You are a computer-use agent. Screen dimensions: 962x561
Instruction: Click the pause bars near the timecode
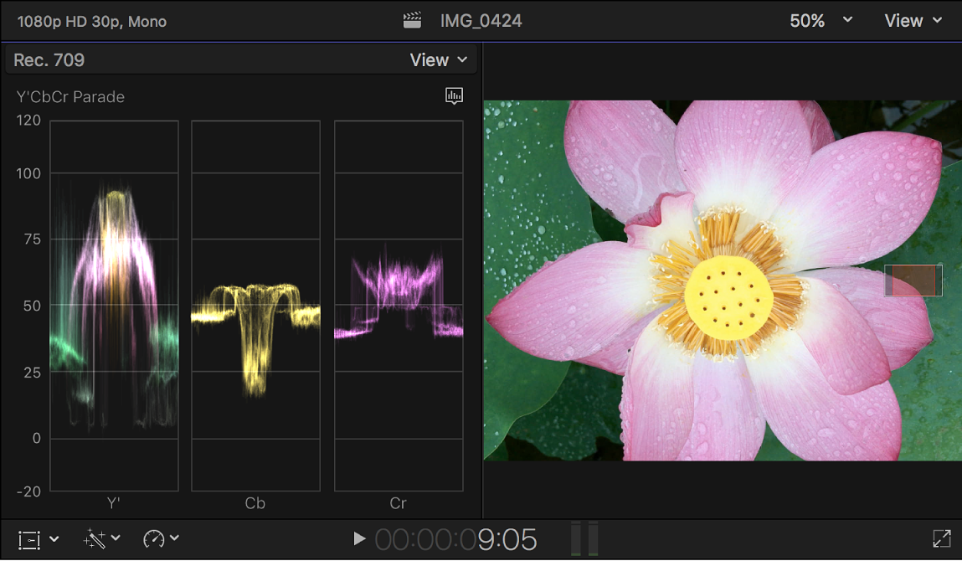(584, 538)
